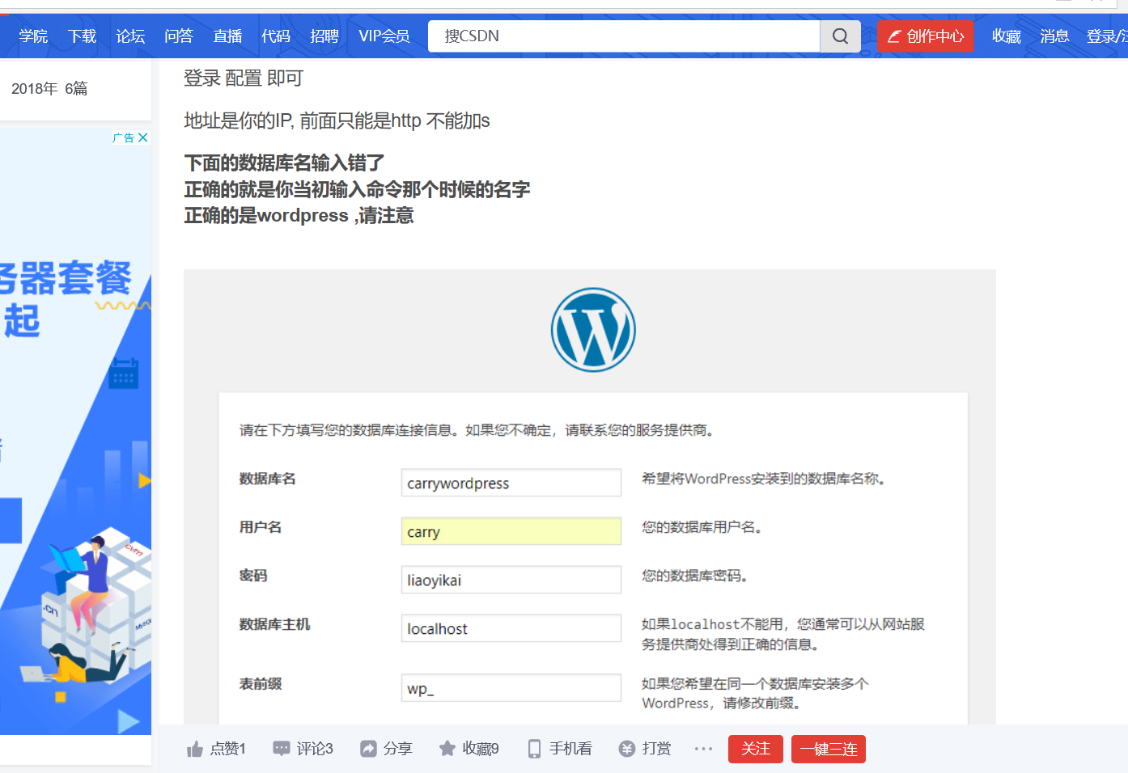Click the 表前缀 field containing wp_

click(x=511, y=688)
